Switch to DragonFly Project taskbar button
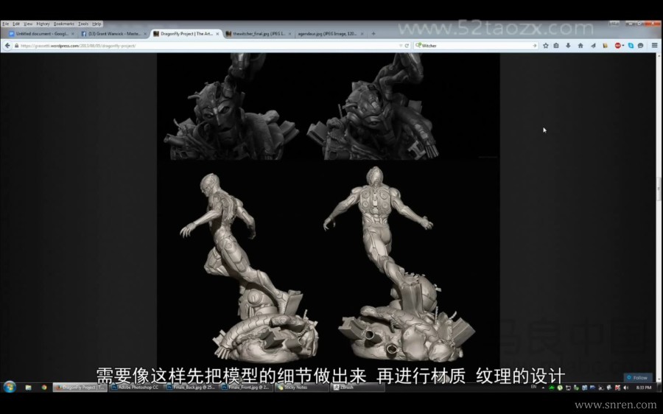The image size is (663, 414). (x=80, y=387)
